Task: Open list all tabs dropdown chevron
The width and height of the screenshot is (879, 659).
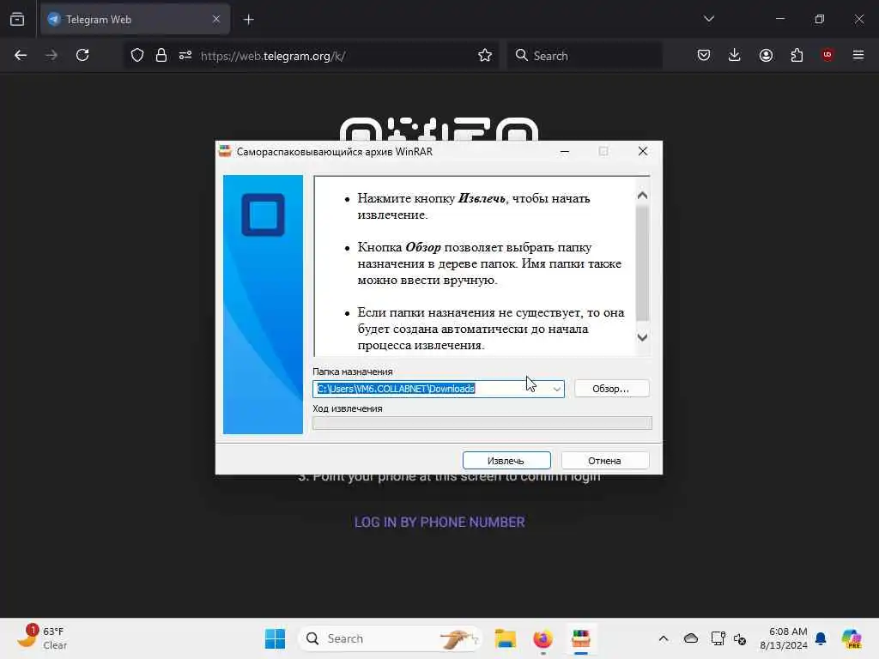Action: [x=709, y=19]
